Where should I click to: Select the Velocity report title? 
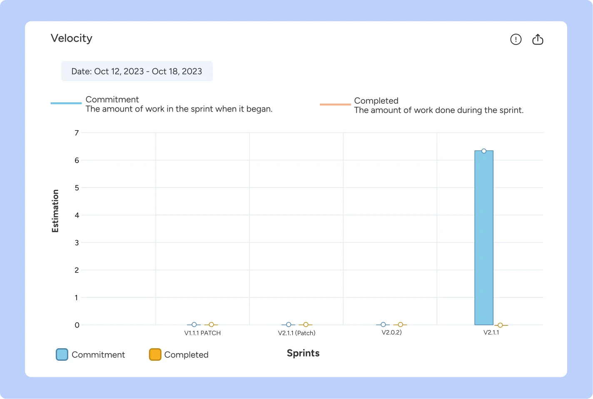point(71,38)
